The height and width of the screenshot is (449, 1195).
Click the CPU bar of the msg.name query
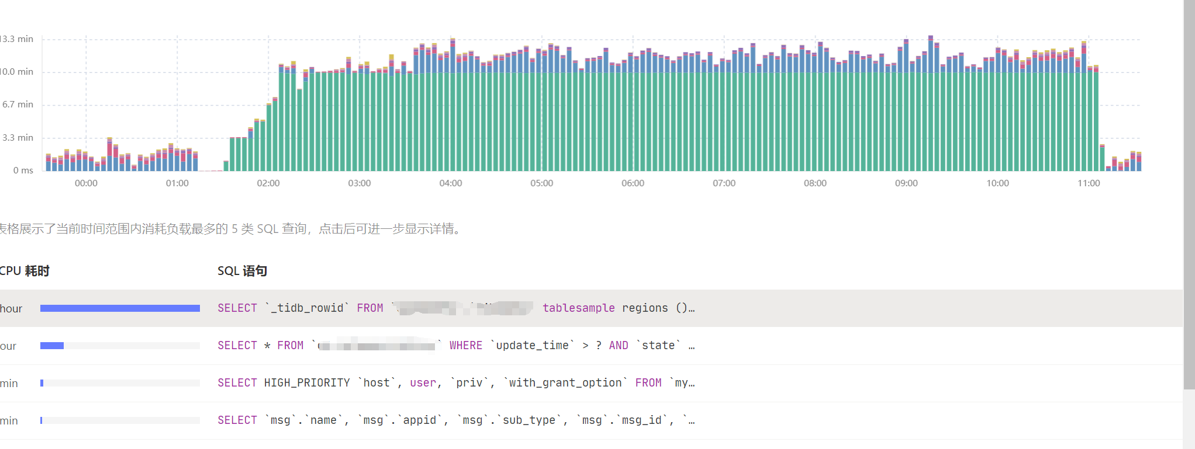[42, 420]
